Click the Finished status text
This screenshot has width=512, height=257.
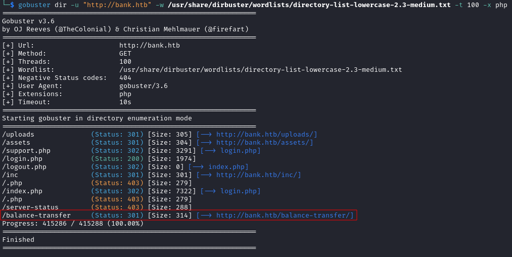click(x=18, y=240)
